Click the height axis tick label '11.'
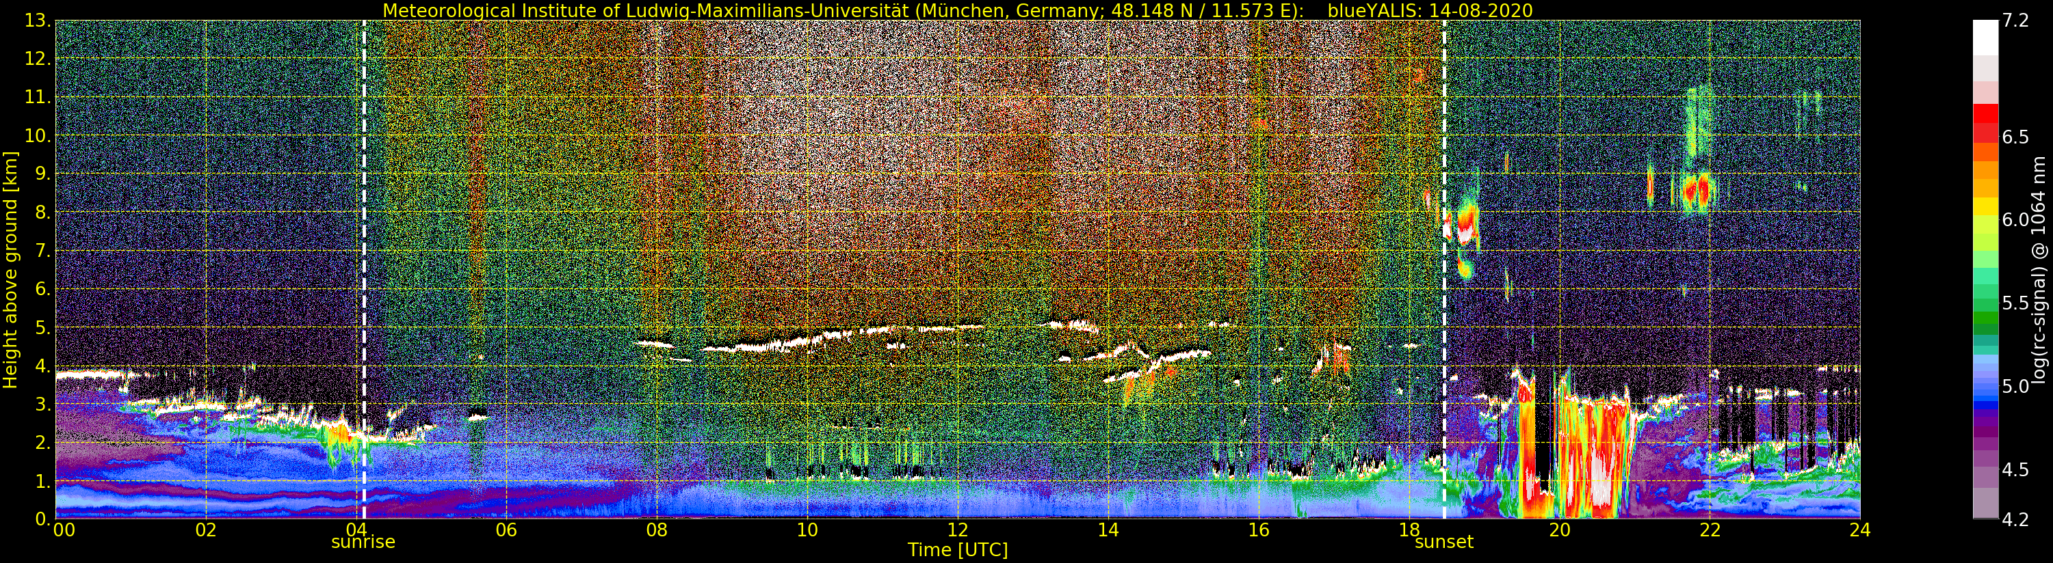Image resolution: width=2053 pixels, height=563 pixels. 37,97
